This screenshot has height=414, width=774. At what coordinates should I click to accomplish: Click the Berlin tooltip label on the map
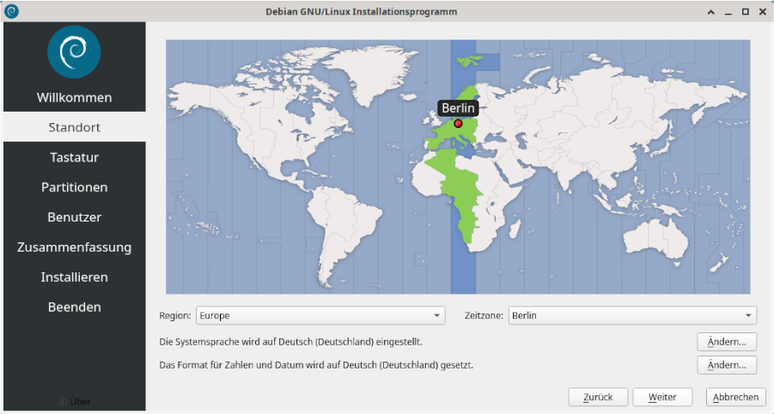pos(458,108)
